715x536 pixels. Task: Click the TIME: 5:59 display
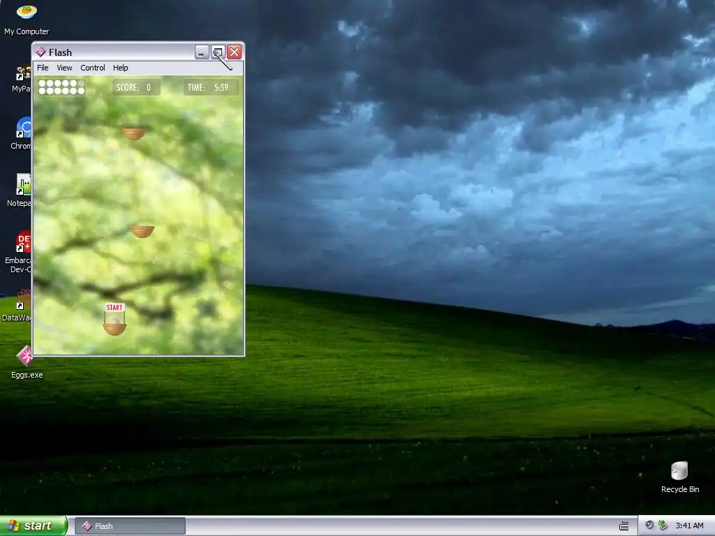(211, 87)
